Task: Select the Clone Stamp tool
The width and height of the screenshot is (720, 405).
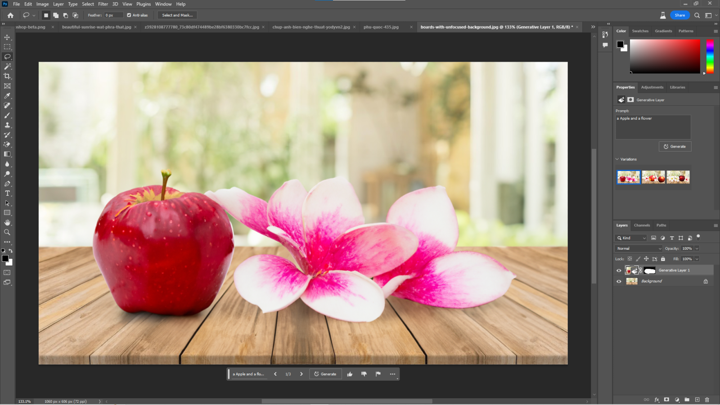Action: pos(7,125)
